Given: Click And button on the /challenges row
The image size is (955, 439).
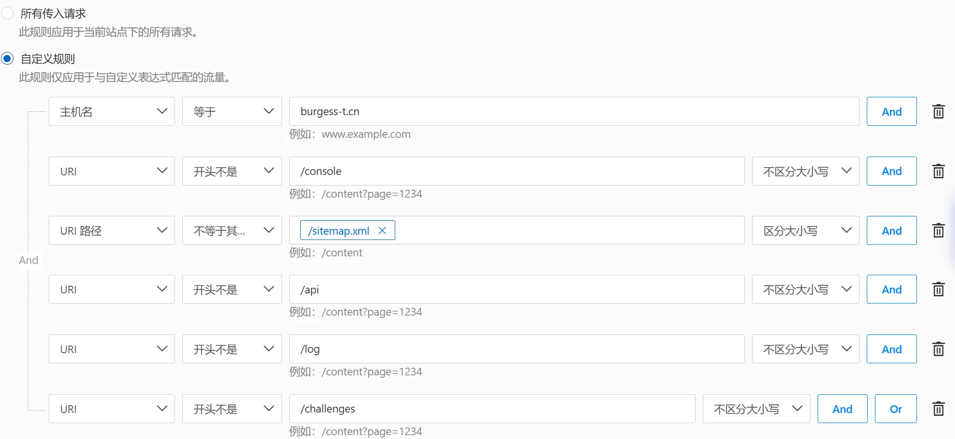Looking at the screenshot, I should [x=842, y=409].
